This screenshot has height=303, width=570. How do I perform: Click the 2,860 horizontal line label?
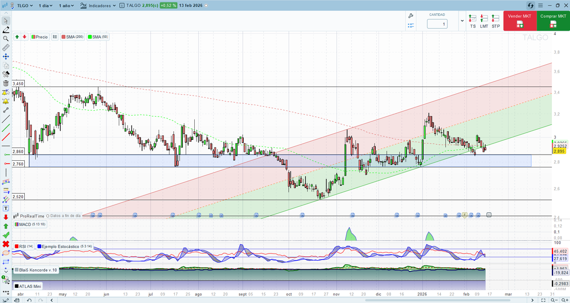click(18, 151)
